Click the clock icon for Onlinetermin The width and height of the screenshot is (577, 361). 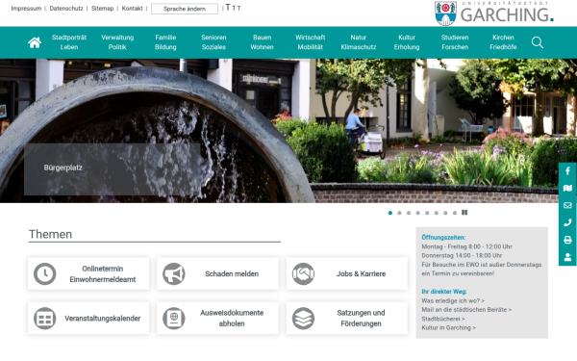coord(45,273)
